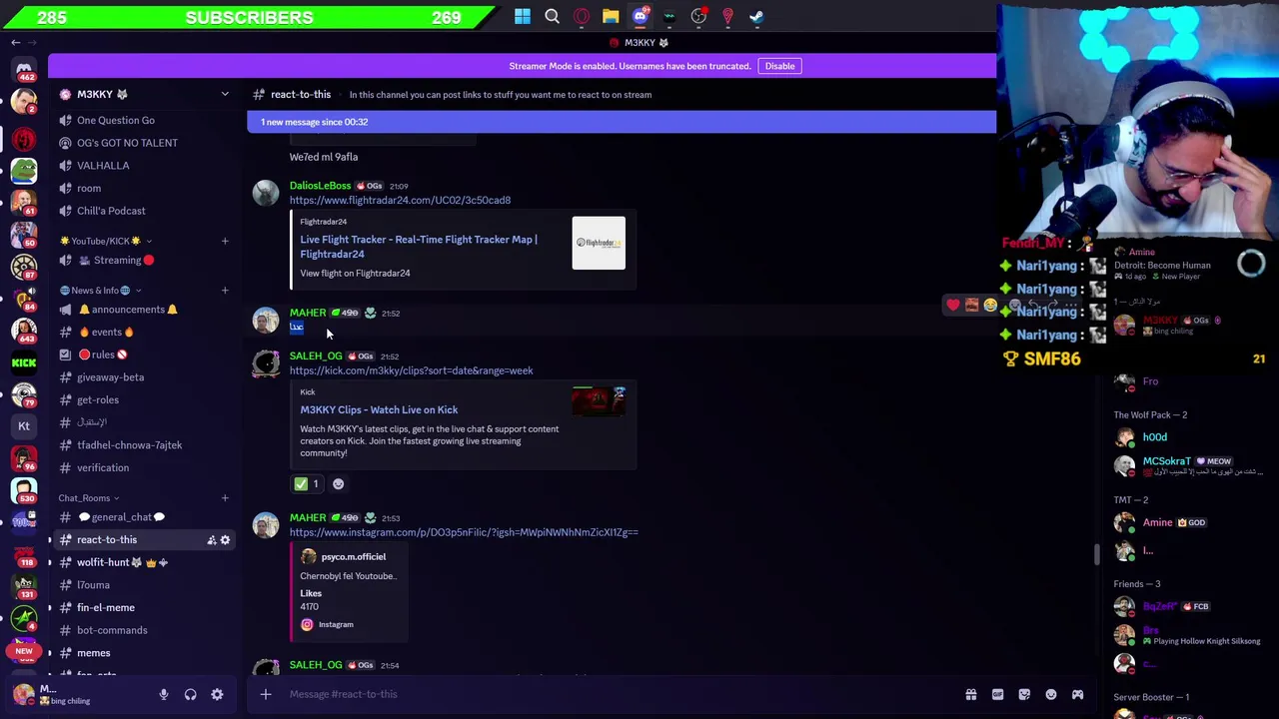
Task: Attach file with plus button in message bar
Action: pos(266,694)
